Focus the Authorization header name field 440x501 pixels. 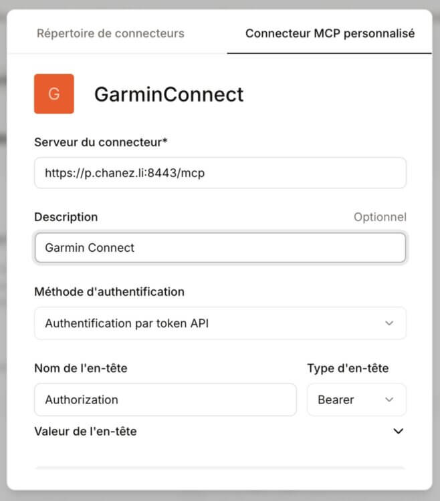[165, 399]
